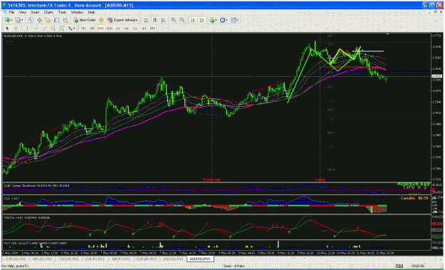Open the Help menu
This screenshot has width=445, height=270.
point(91,13)
